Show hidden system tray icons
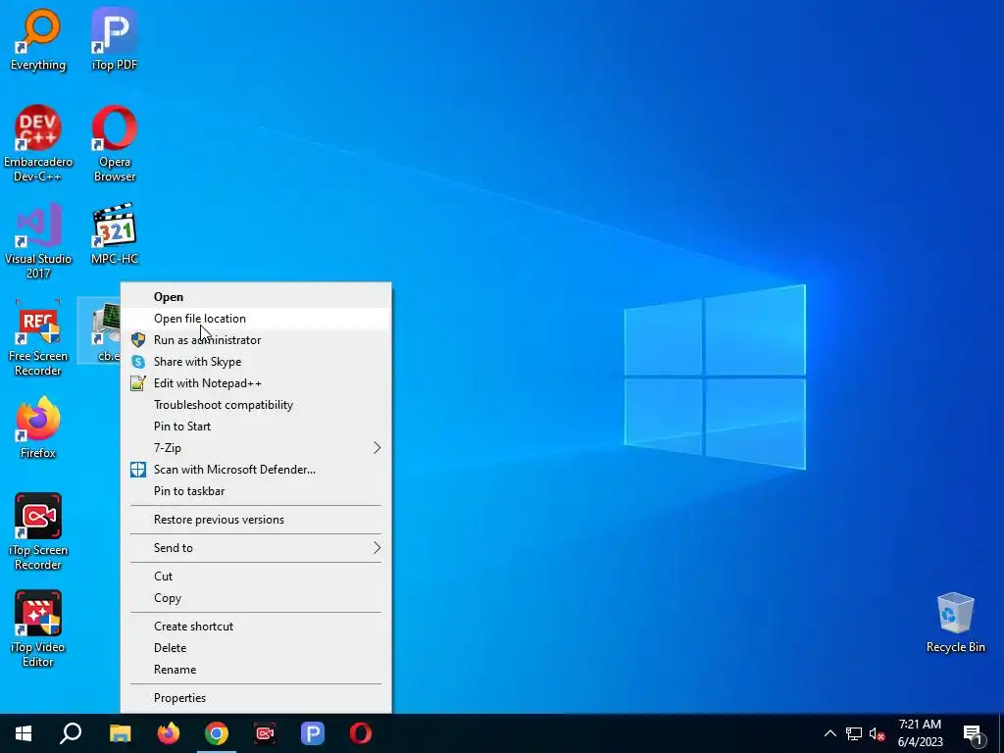This screenshot has width=1004, height=753. [829, 733]
